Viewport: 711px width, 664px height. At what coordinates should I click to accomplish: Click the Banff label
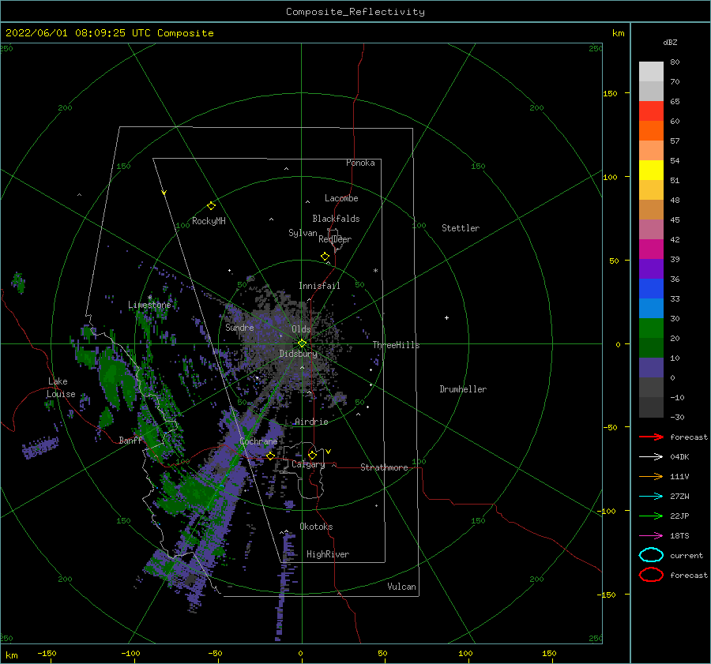pyautogui.click(x=130, y=441)
